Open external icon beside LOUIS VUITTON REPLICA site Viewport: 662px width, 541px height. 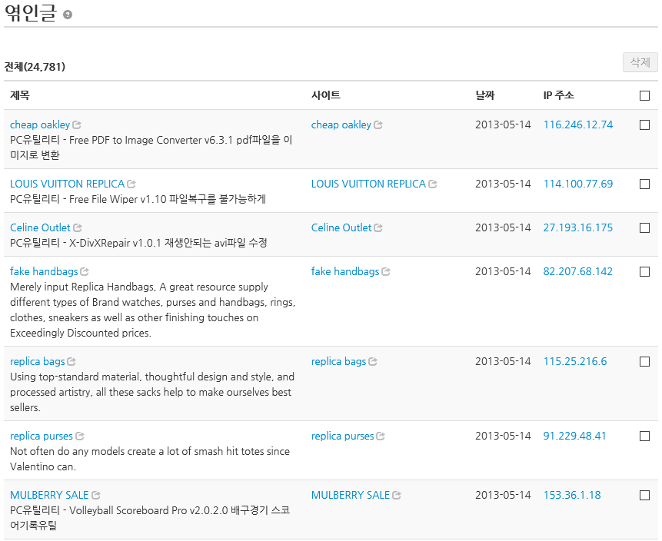click(x=433, y=184)
